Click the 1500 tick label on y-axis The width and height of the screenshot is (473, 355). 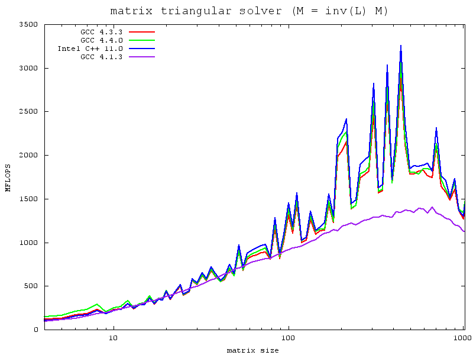coord(28,199)
